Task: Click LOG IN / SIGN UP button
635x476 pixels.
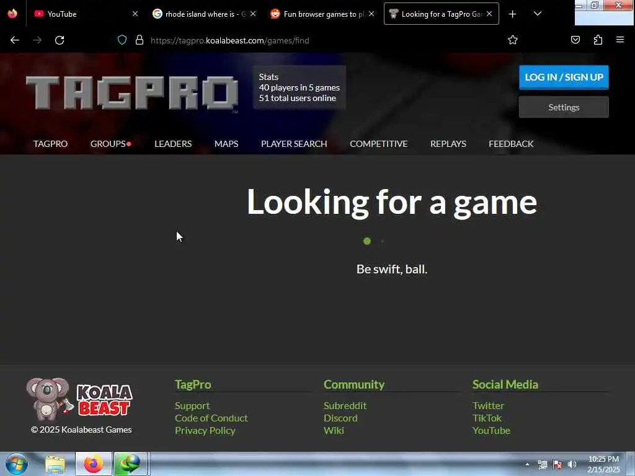Action: pyautogui.click(x=564, y=77)
